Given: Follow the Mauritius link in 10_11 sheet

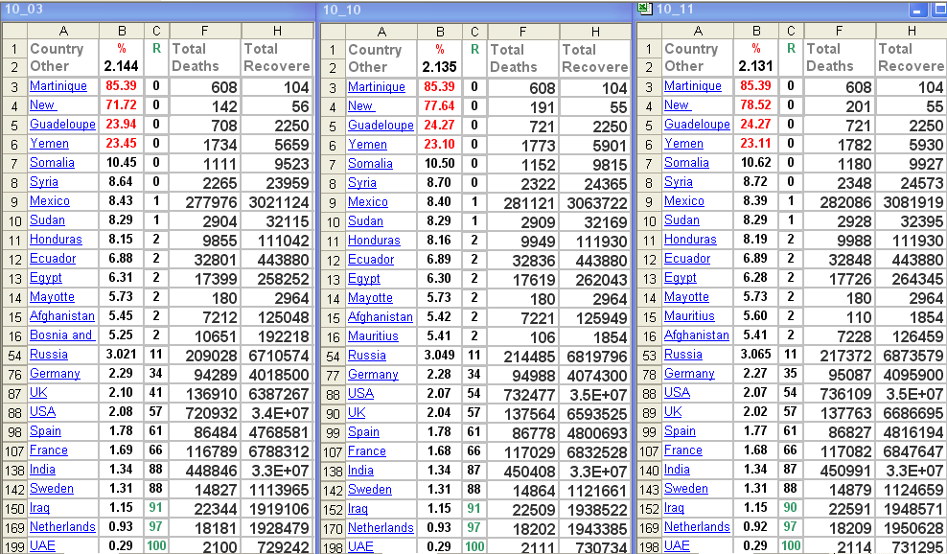Looking at the screenshot, I should pos(689,316).
